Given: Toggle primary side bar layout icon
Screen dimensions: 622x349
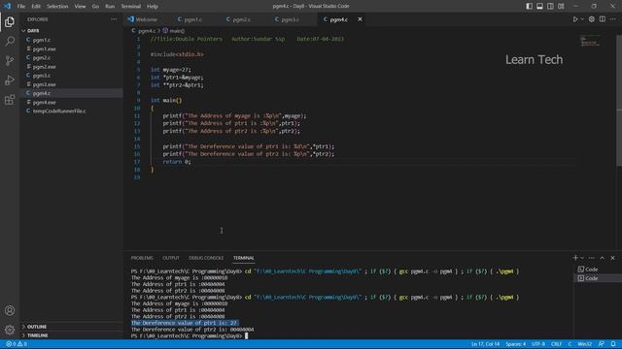Looking at the screenshot, I should [x=529, y=6].
